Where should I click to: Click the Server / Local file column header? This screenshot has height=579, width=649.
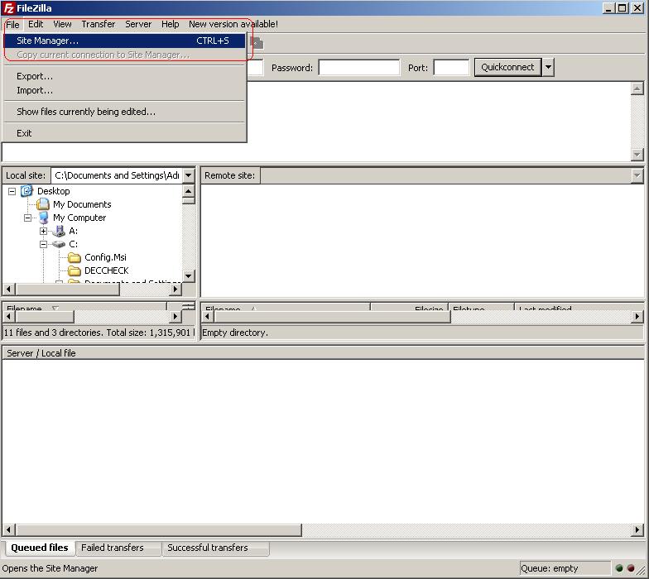(323, 353)
